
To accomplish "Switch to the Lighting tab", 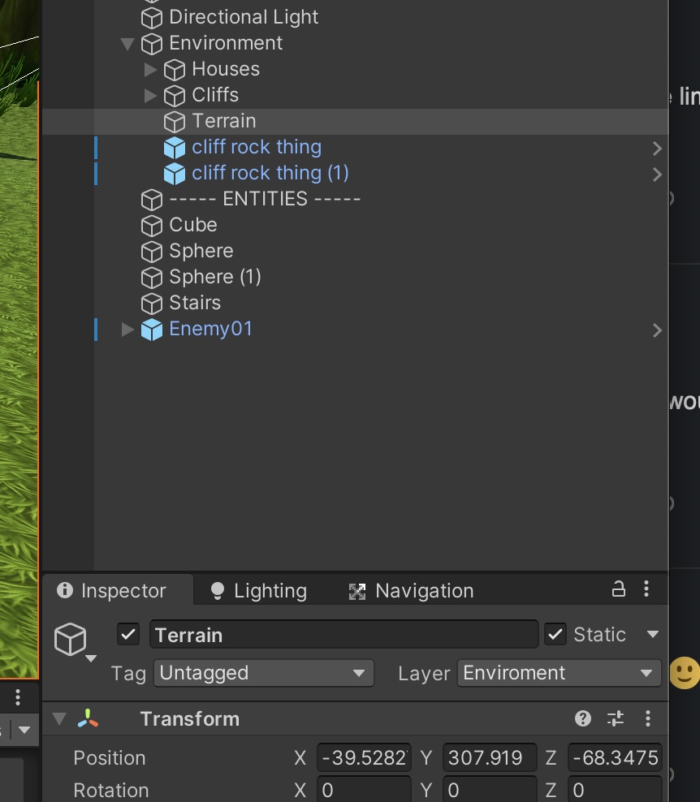I will tap(258, 590).
